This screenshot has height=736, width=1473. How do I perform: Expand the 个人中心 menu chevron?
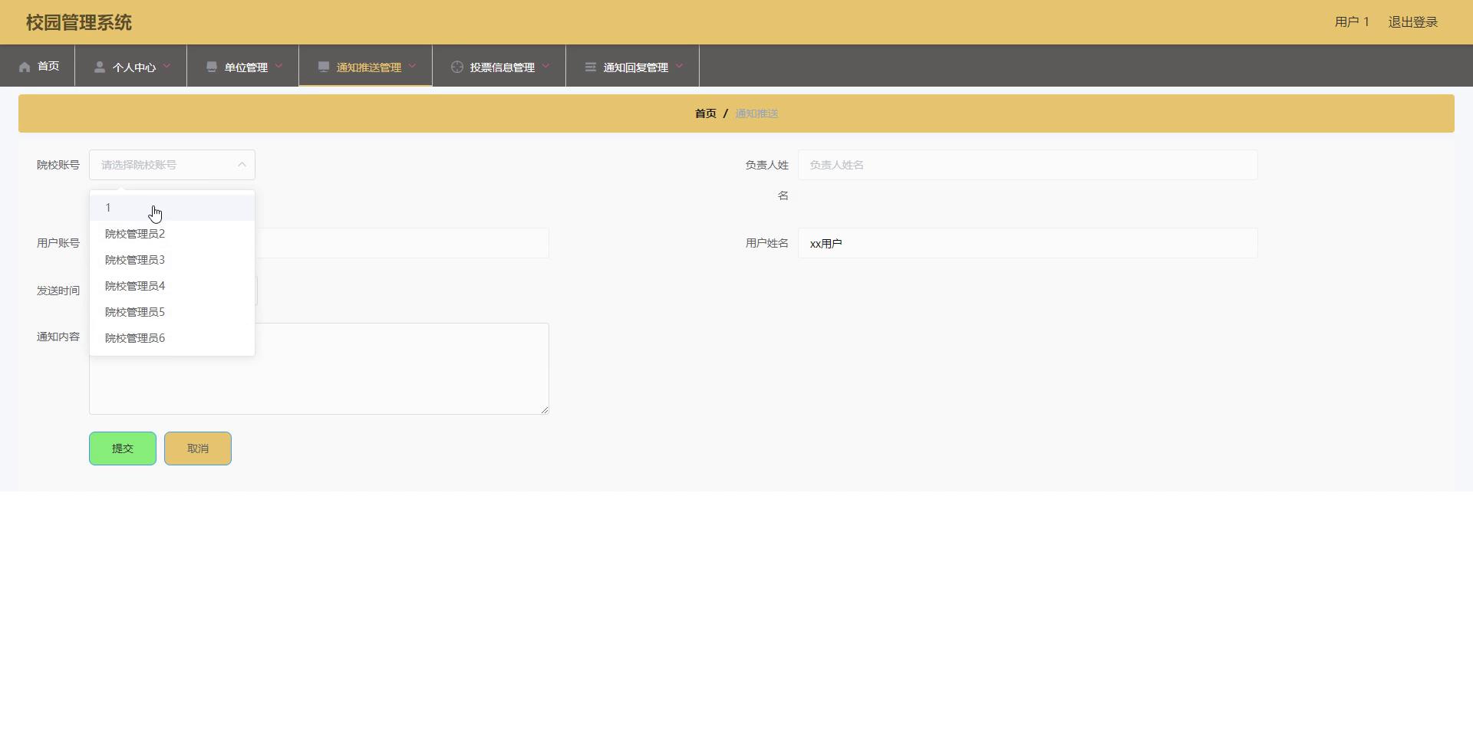click(166, 66)
